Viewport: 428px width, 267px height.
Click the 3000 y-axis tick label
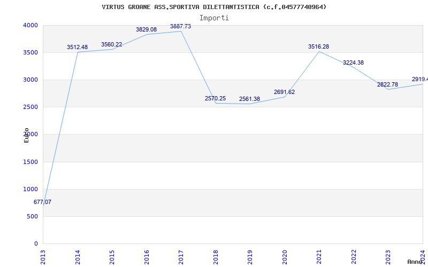(30, 80)
